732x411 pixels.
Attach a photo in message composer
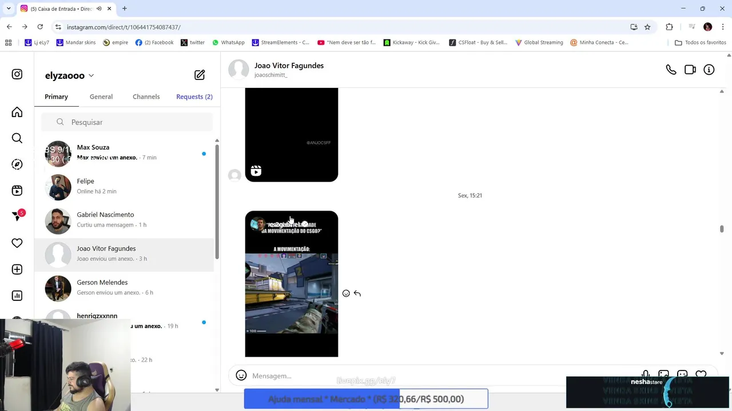pos(663,375)
